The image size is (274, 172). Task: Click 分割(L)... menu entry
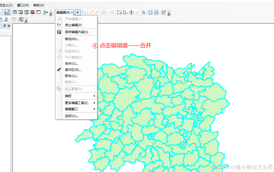(x=76, y=45)
